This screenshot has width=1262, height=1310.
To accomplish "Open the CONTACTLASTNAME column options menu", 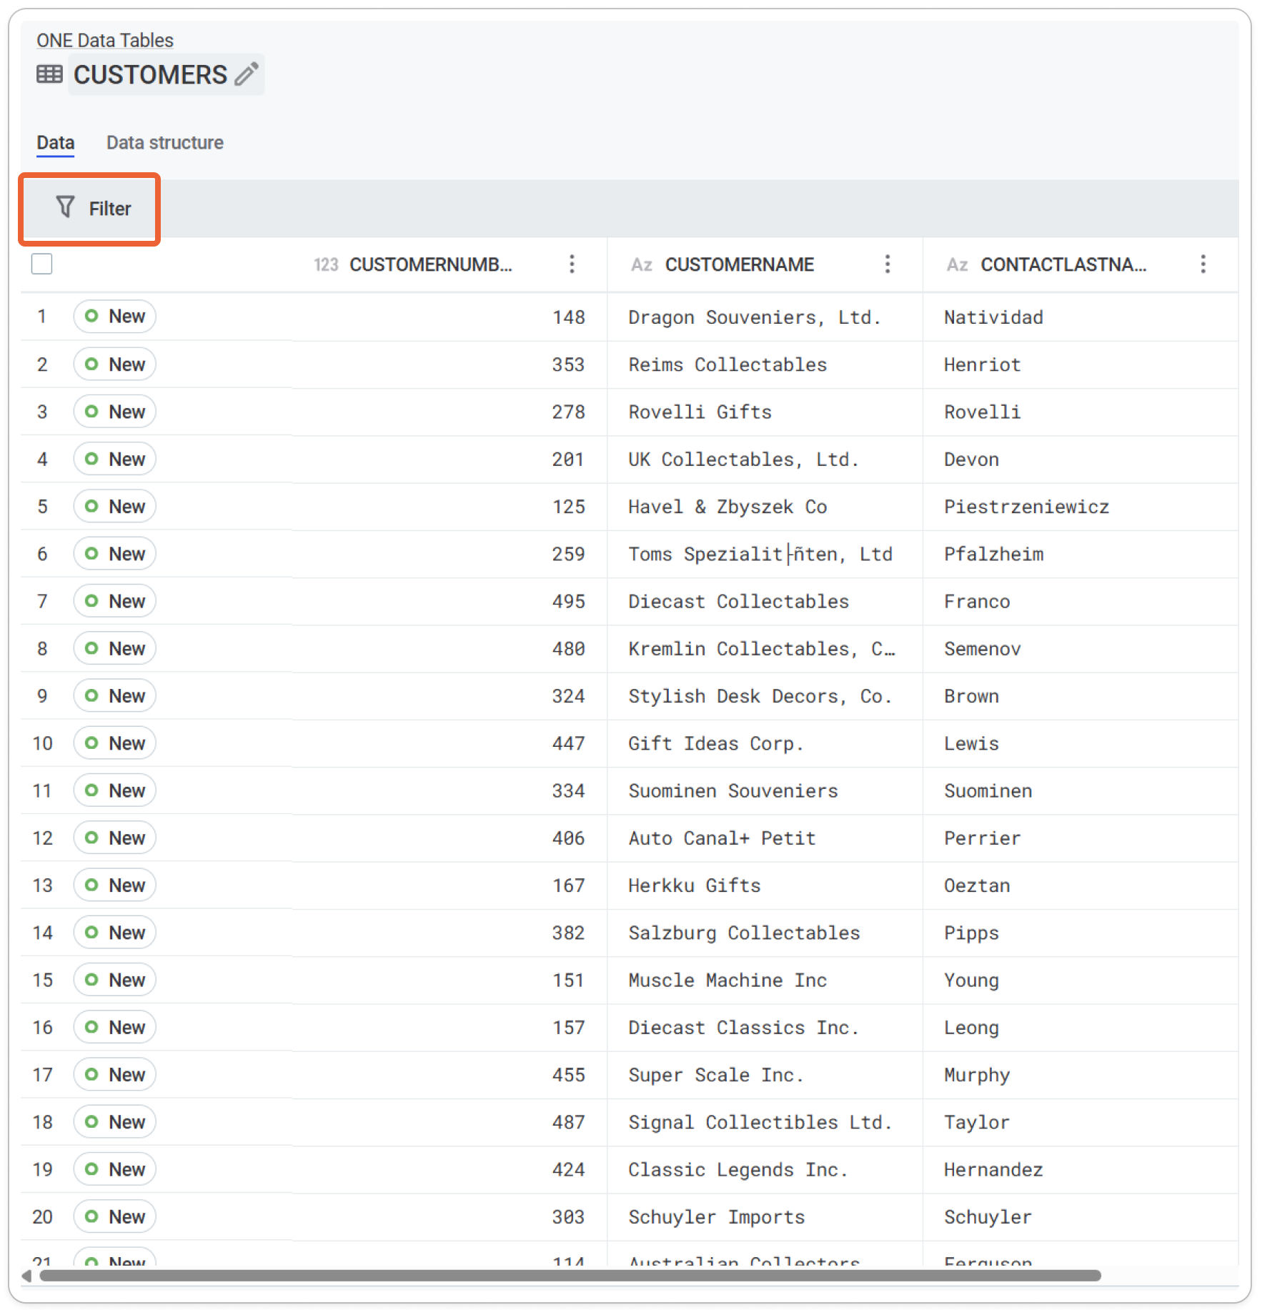I will click(1203, 264).
